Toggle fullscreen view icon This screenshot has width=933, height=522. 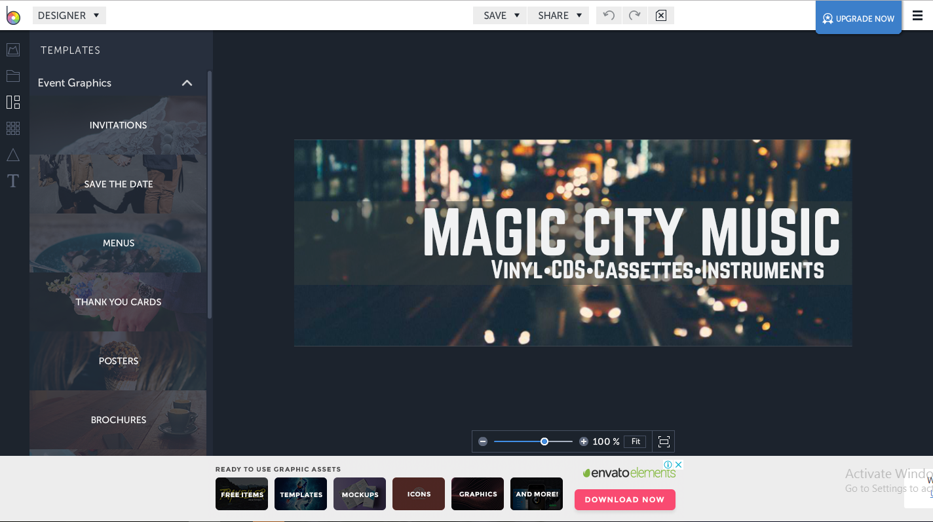pos(664,441)
